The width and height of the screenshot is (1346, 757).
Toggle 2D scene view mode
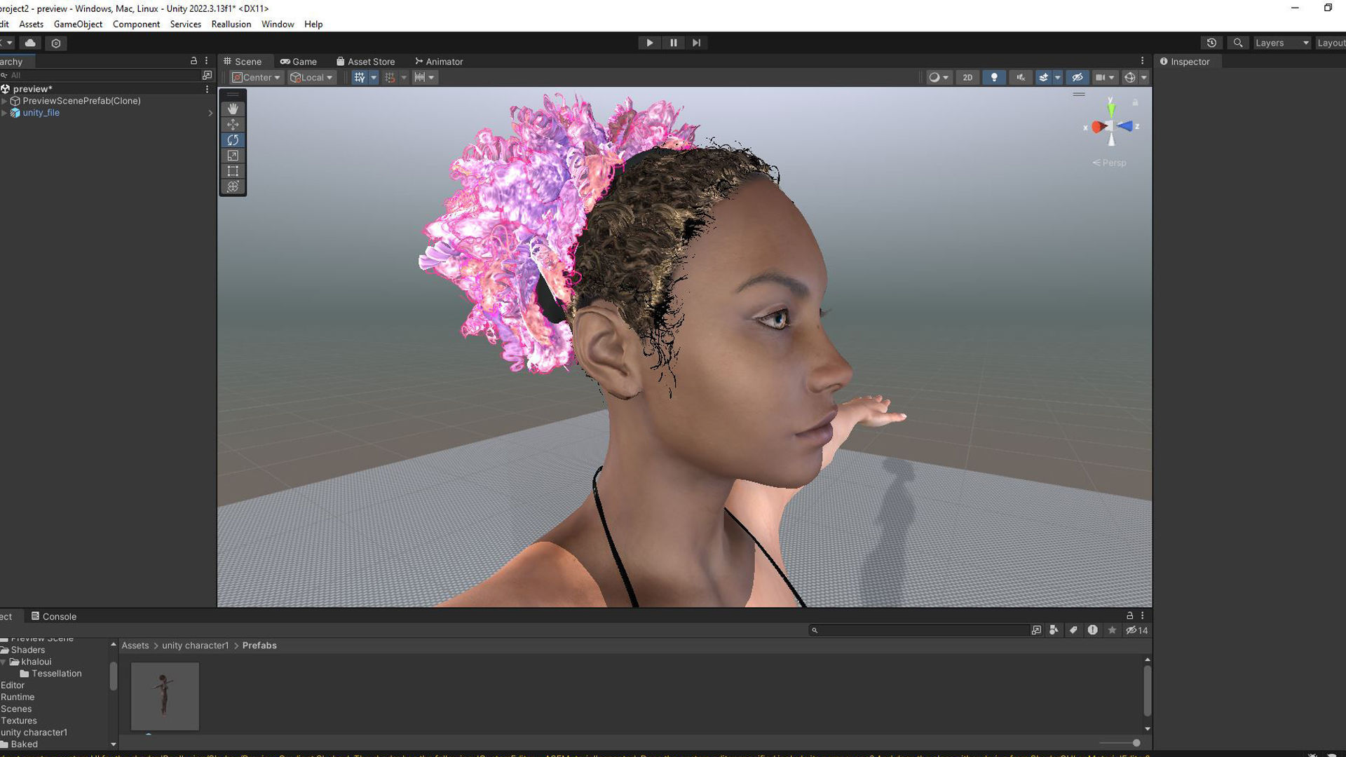pyautogui.click(x=967, y=77)
